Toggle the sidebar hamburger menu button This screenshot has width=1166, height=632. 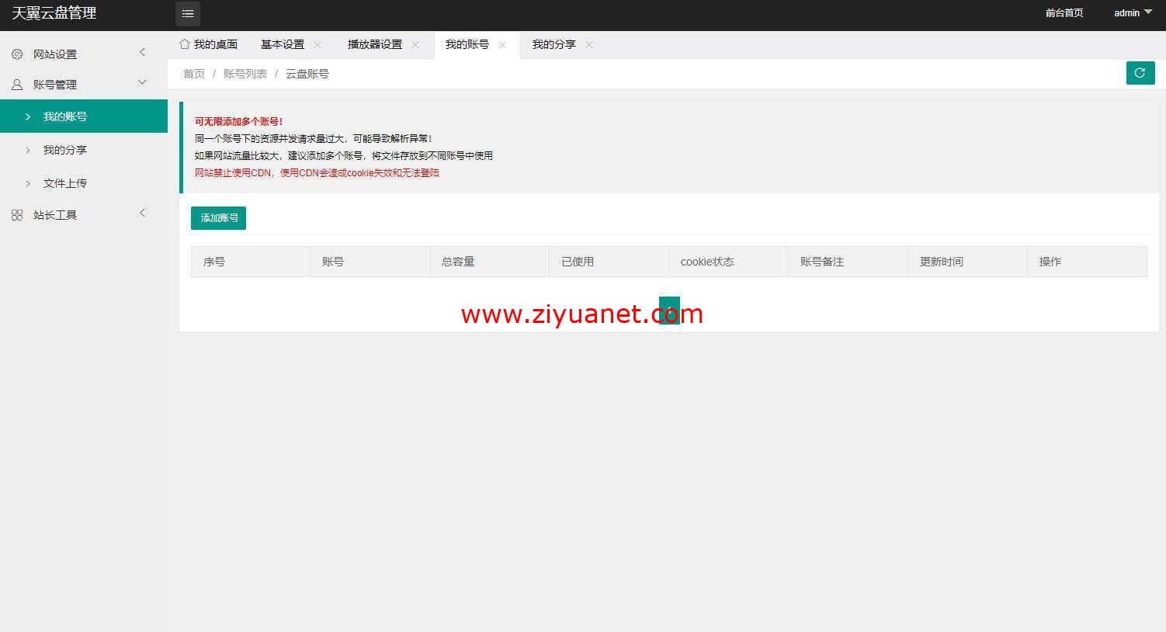click(188, 14)
